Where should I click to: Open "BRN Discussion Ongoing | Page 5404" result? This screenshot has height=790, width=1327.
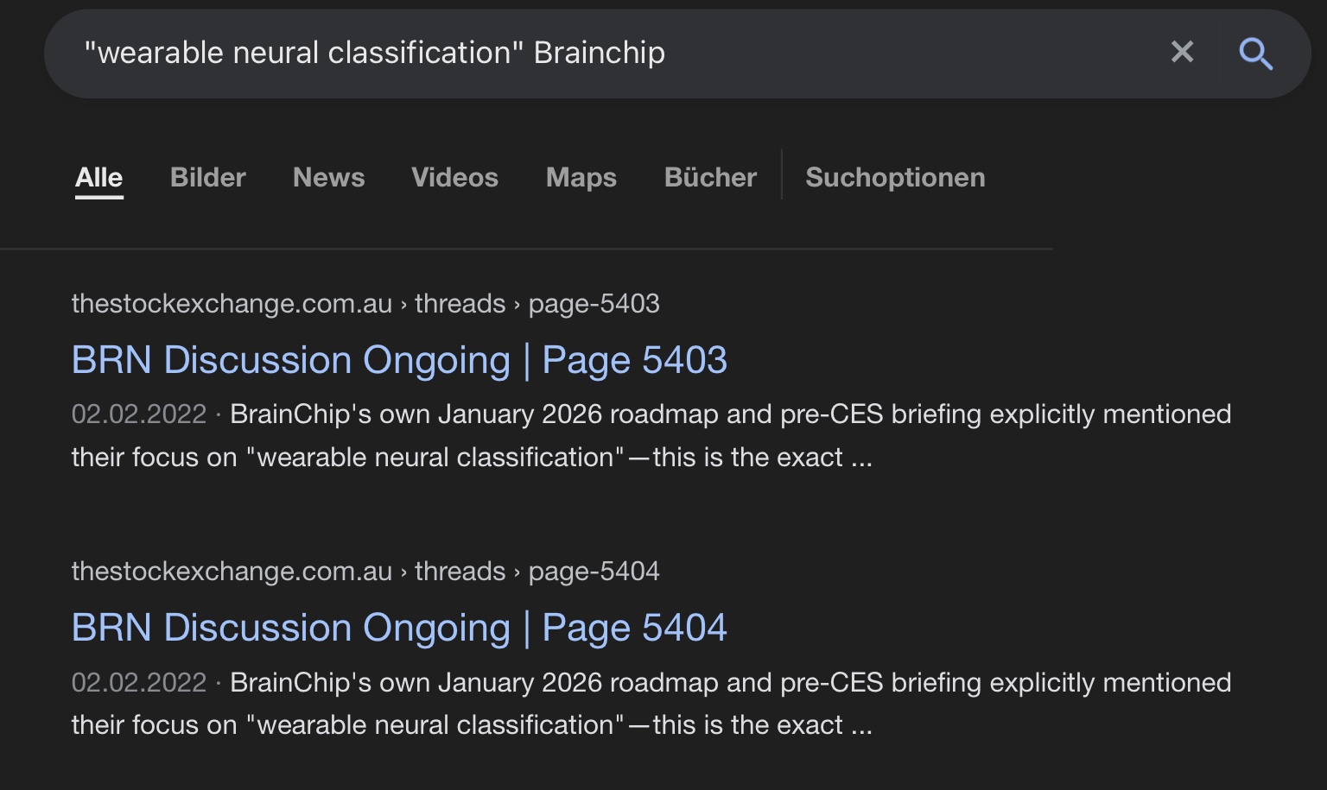398,628
